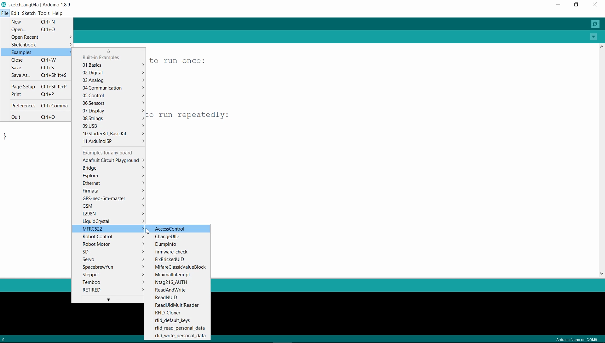Click the firmware_check MFRC522 example
The width and height of the screenshot is (605, 343).
pos(171,252)
